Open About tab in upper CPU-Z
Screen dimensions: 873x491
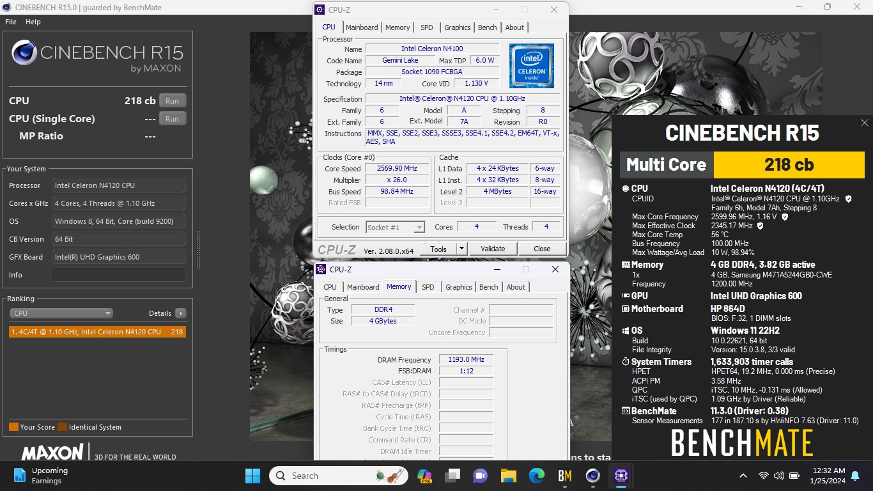[x=514, y=27]
